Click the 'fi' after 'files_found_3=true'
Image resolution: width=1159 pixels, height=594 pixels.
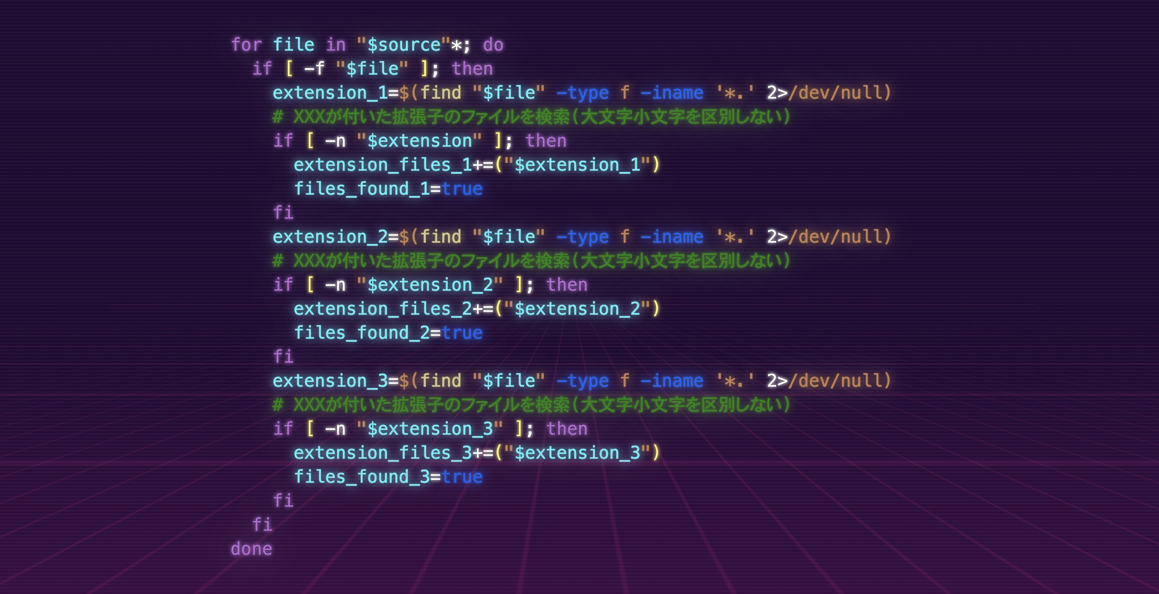click(283, 501)
